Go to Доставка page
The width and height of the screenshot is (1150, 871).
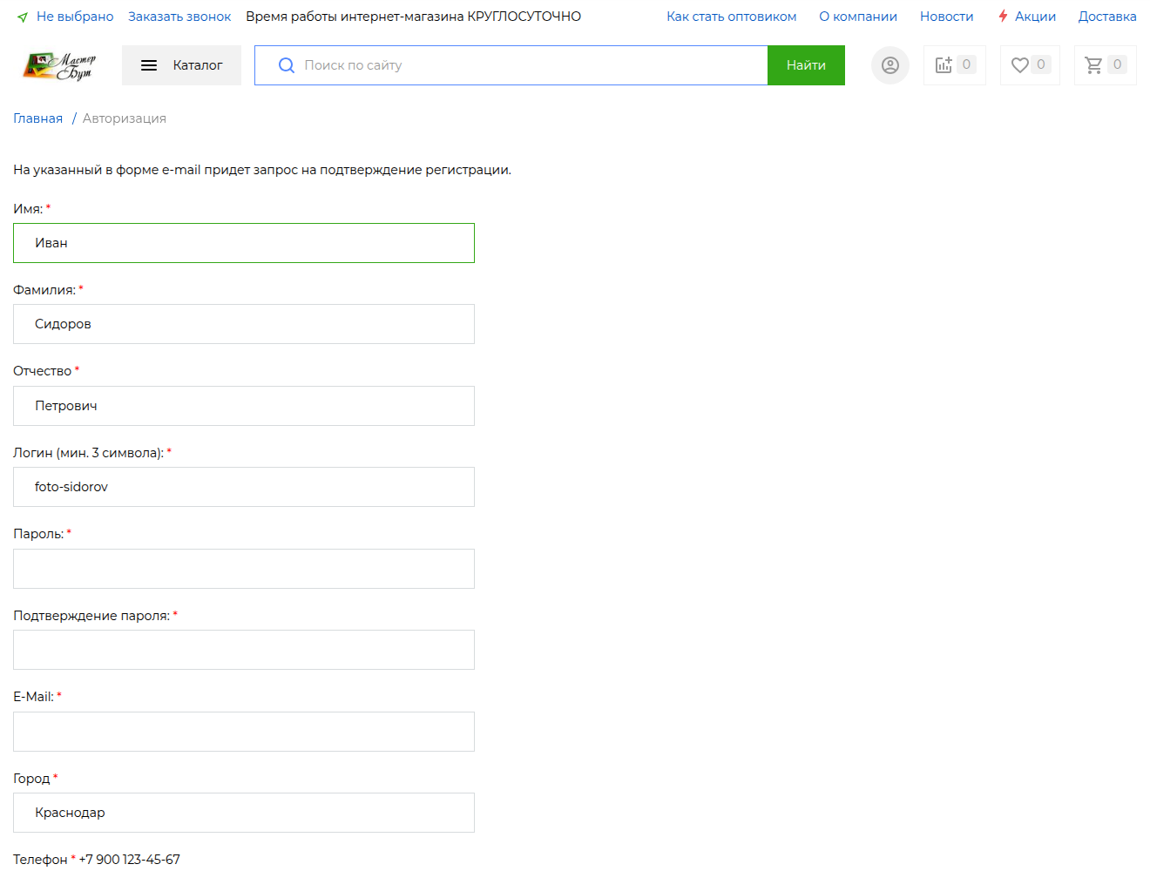coord(1107,17)
